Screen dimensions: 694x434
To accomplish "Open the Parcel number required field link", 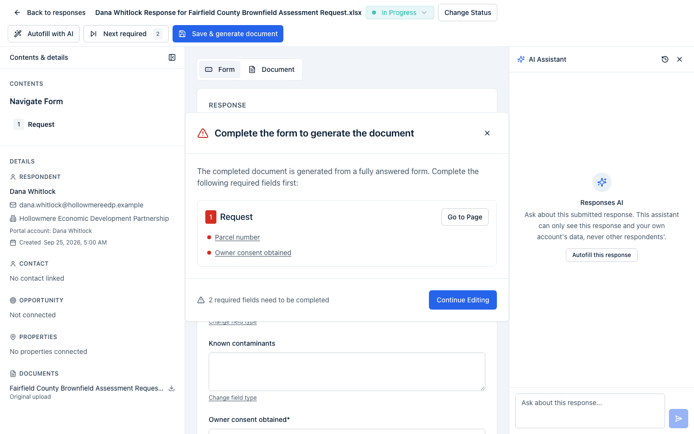I will (237, 237).
